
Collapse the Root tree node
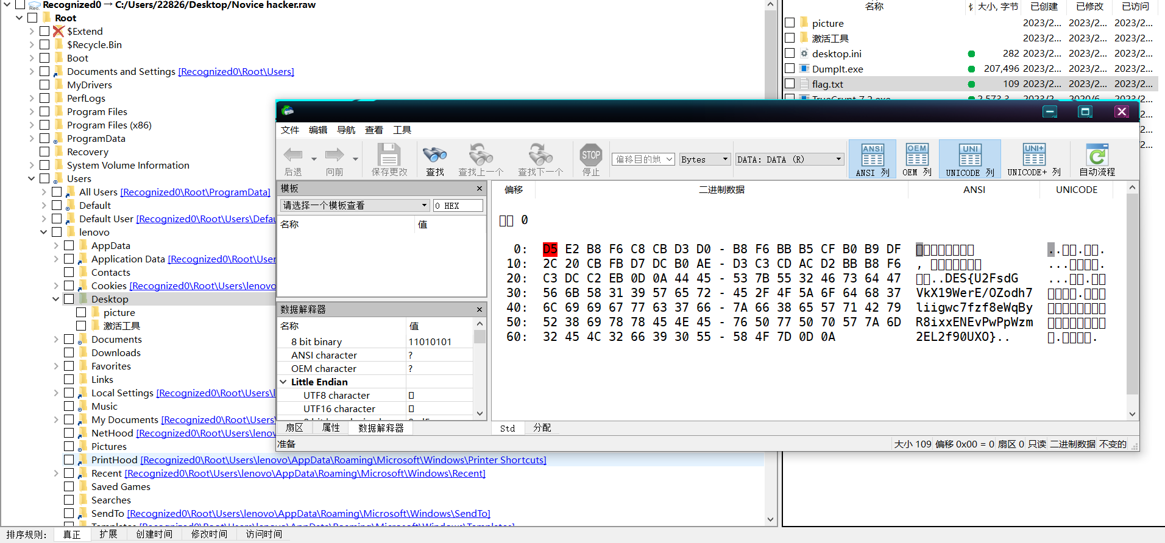(19, 18)
